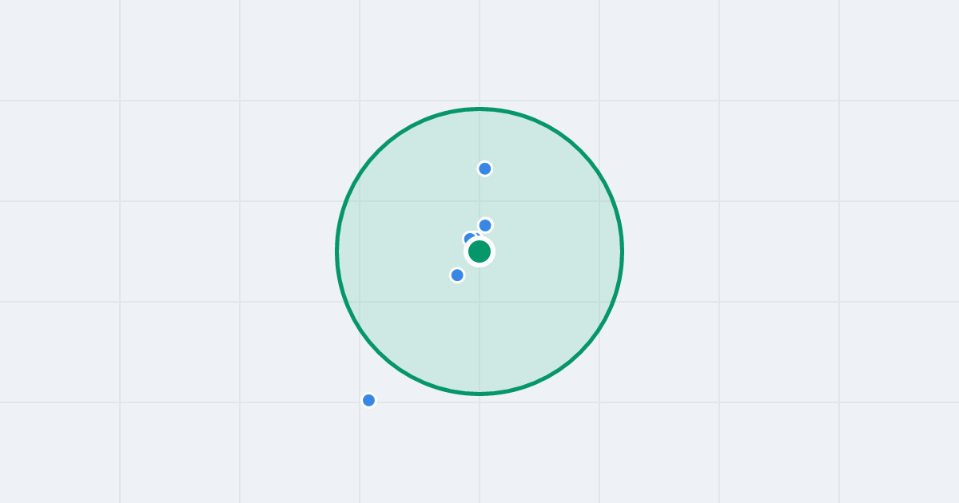This screenshot has width=959, height=503.
Task: Click the blue dot outside the green circle
Action: (x=368, y=400)
